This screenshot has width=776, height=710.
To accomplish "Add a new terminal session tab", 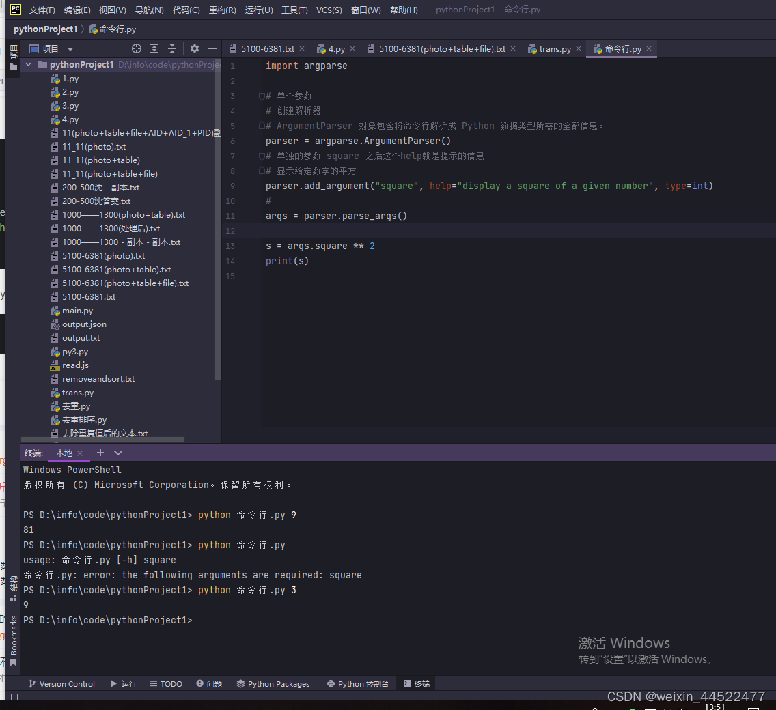I will point(100,453).
